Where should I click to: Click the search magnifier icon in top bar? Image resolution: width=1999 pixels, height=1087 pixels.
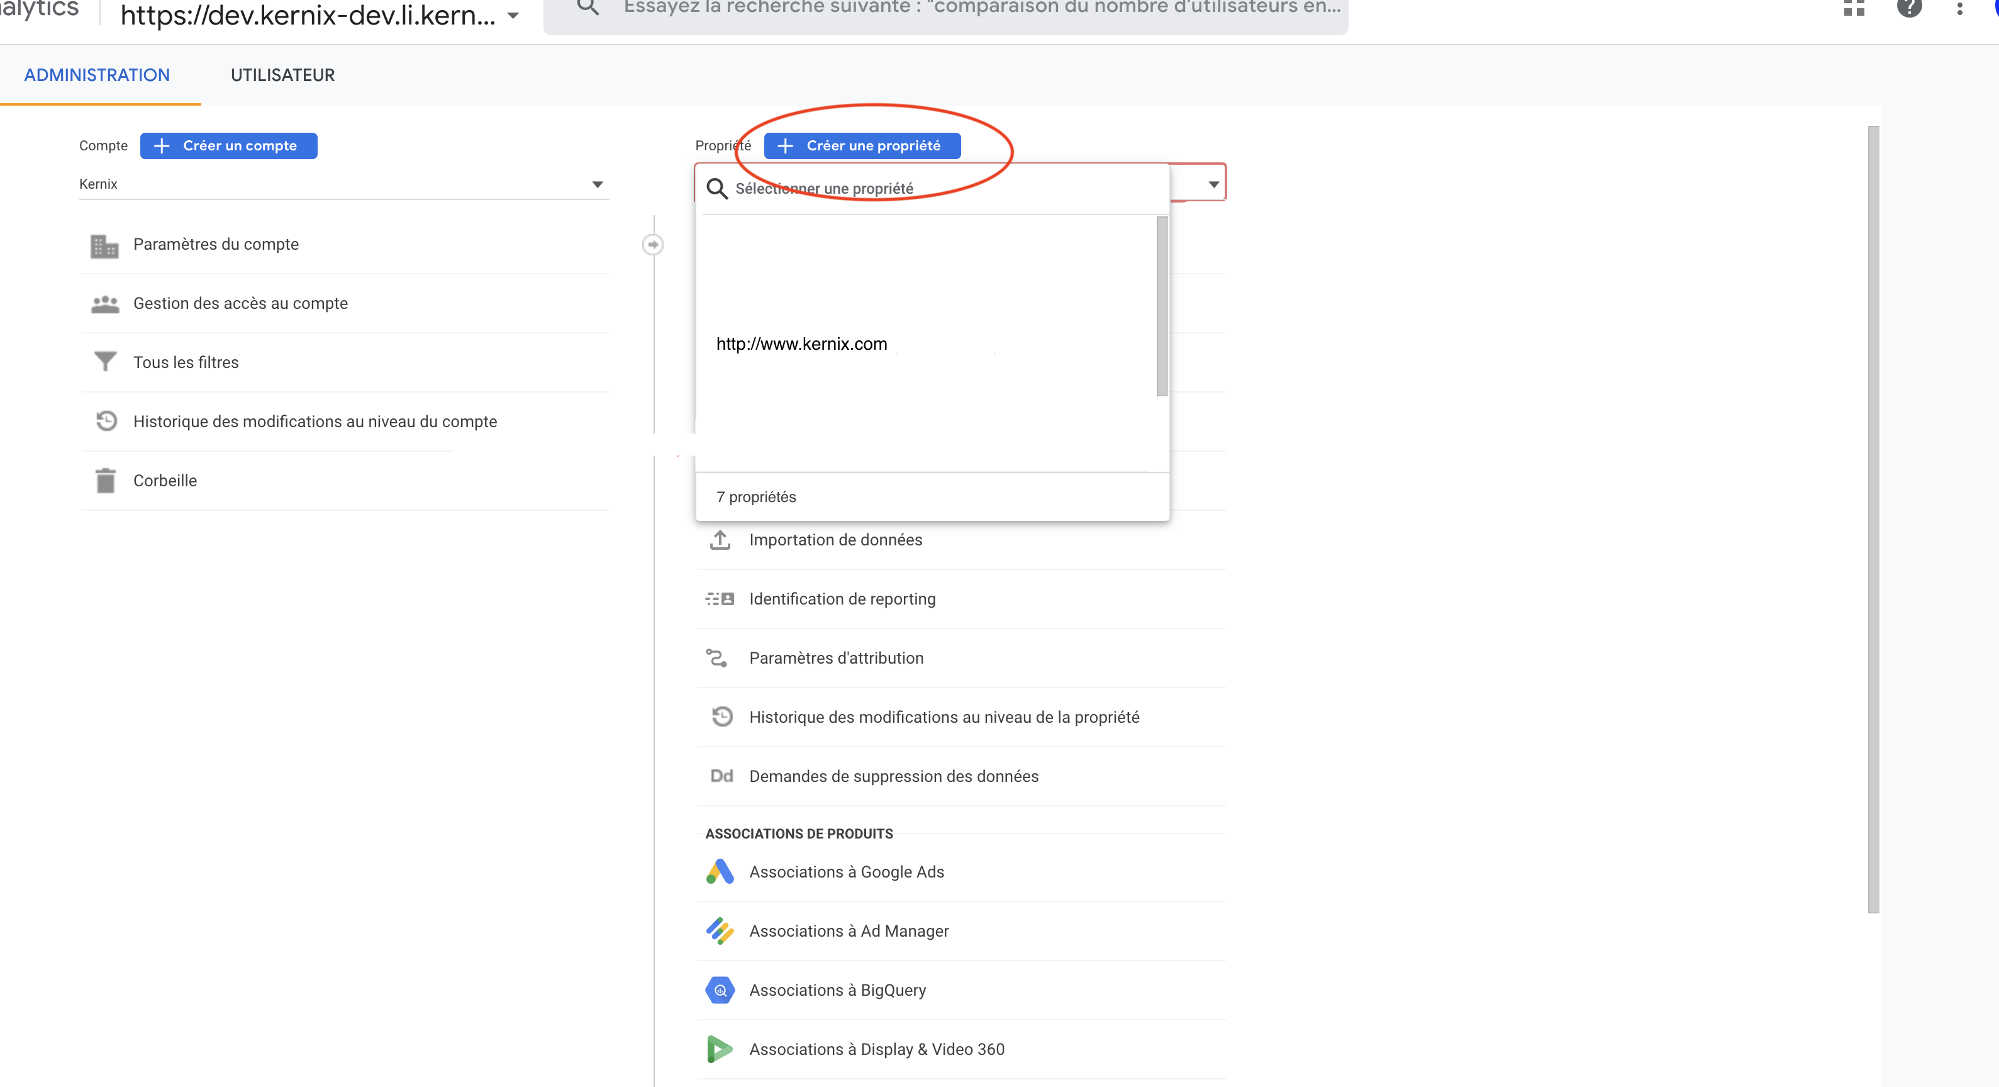click(588, 8)
